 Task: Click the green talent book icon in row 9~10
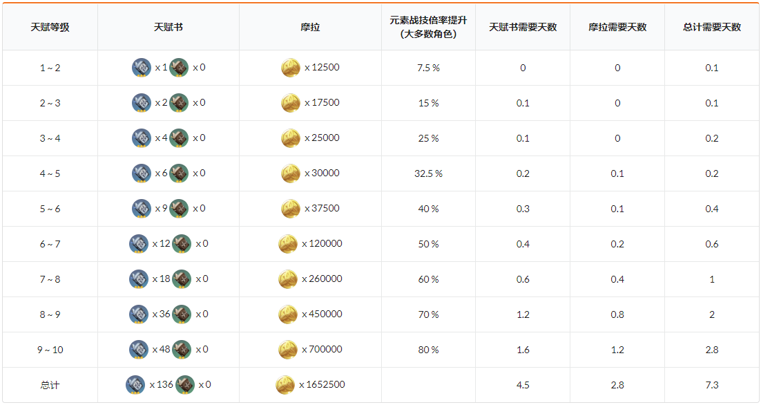(182, 349)
